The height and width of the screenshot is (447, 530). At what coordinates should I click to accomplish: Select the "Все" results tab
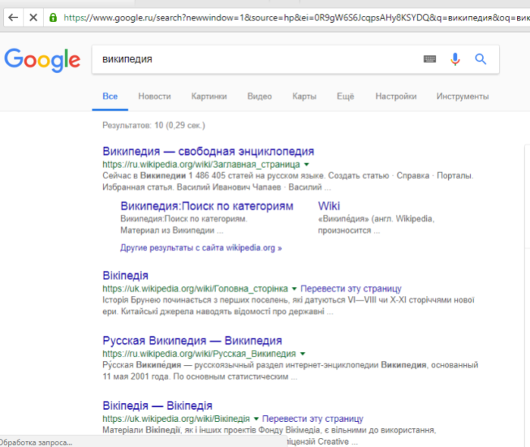[110, 96]
